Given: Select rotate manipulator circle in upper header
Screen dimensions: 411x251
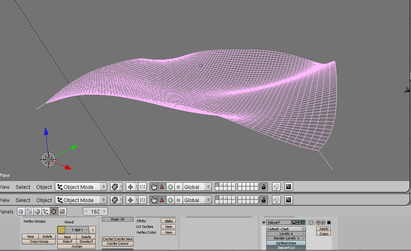Looking at the screenshot, I should 170,187.
